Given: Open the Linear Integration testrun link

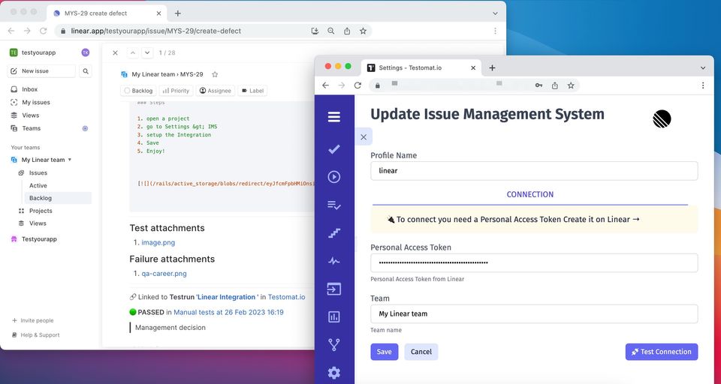Looking at the screenshot, I should pos(226,297).
